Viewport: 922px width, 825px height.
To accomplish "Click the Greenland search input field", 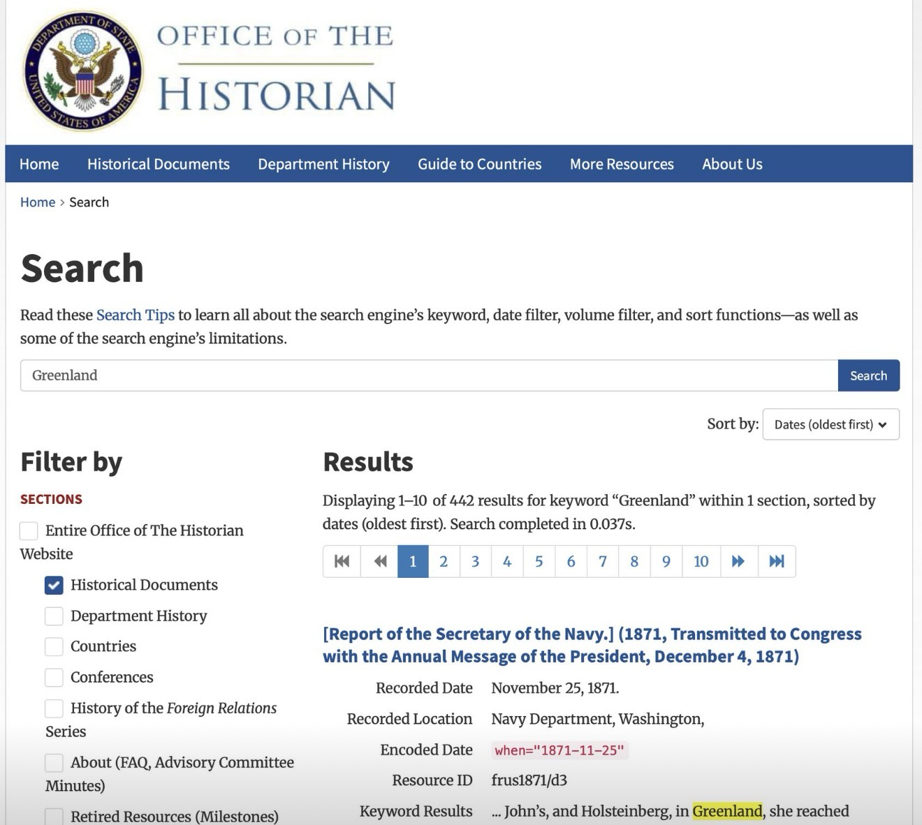I will [x=428, y=376].
